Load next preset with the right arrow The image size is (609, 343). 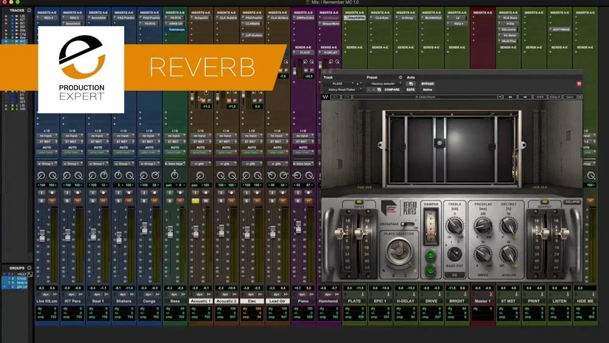pos(525,97)
